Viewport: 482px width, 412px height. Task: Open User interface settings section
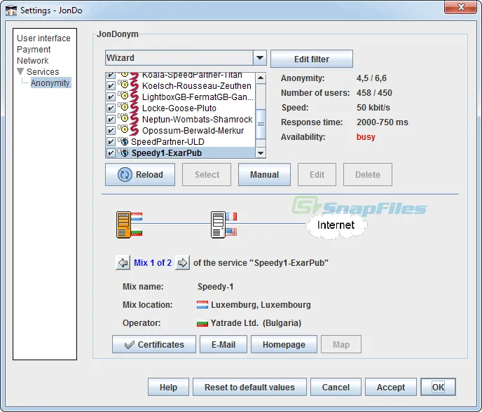pyautogui.click(x=43, y=38)
